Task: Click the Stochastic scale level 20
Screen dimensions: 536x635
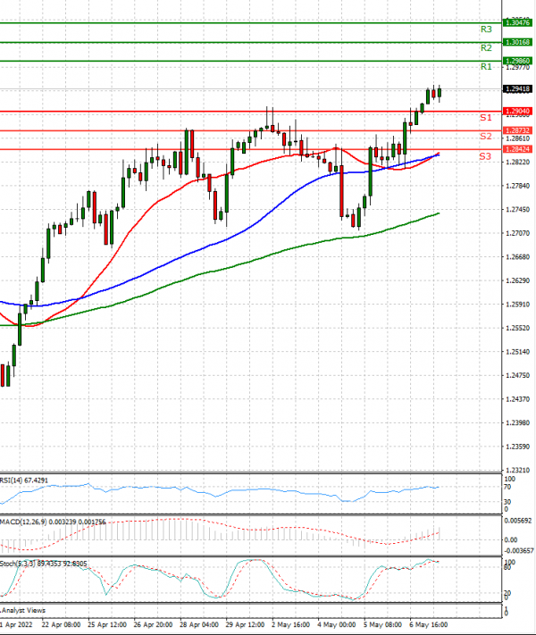Action: click(507, 593)
